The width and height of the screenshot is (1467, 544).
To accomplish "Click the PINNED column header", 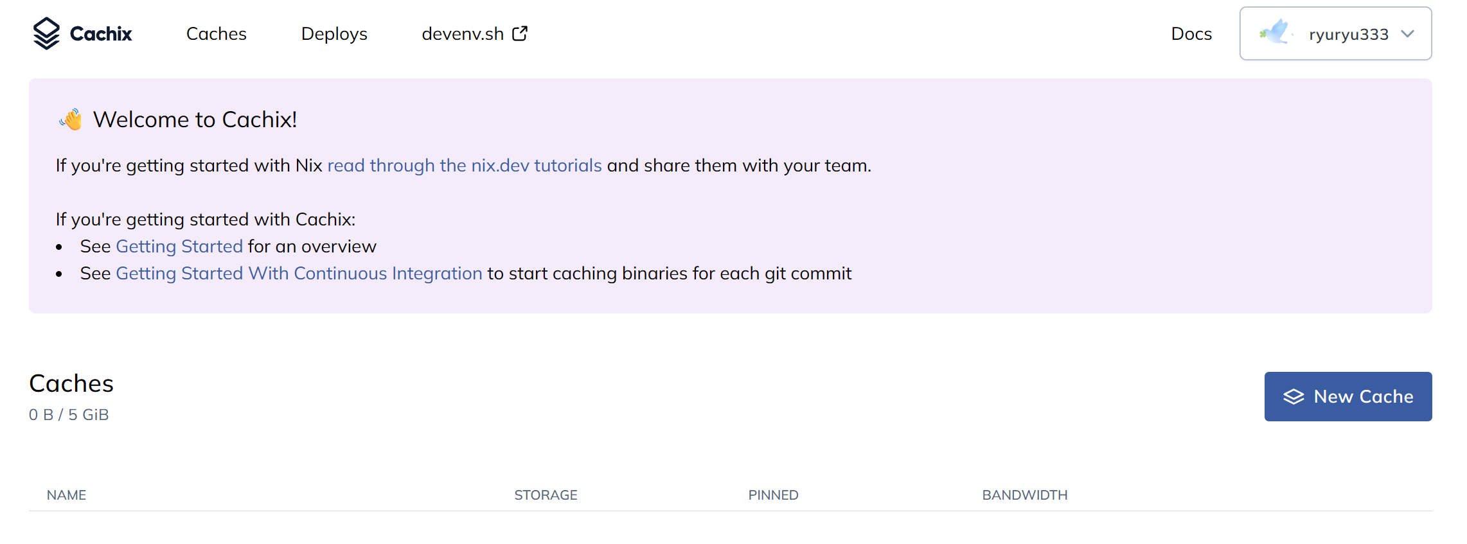I will [x=773, y=495].
